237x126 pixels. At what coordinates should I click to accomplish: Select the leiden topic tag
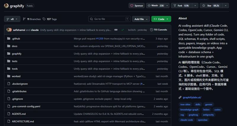click(x=206, y=110)
